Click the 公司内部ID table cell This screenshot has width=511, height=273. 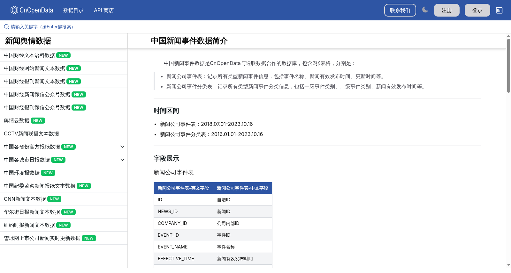[x=243, y=223]
